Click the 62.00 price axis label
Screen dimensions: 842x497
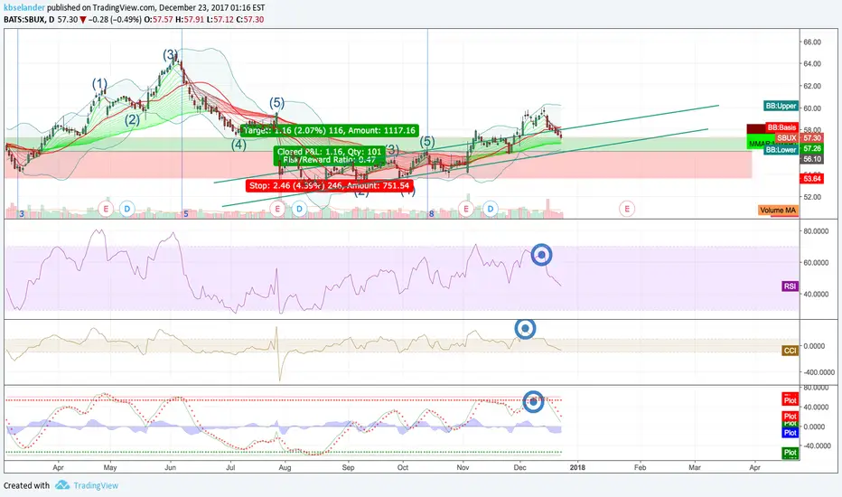812,86
